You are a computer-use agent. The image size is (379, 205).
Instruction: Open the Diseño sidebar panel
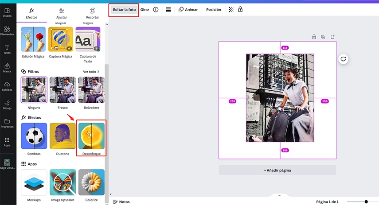[x=7, y=12]
